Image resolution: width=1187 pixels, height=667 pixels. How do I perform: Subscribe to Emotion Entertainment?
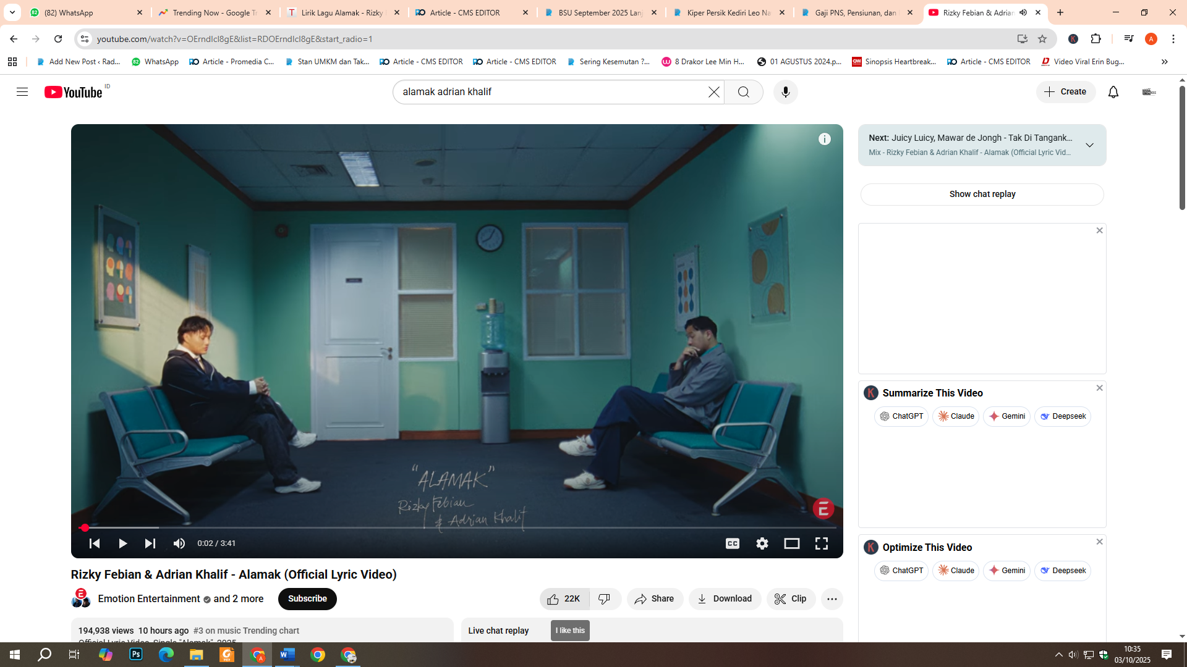click(x=307, y=599)
